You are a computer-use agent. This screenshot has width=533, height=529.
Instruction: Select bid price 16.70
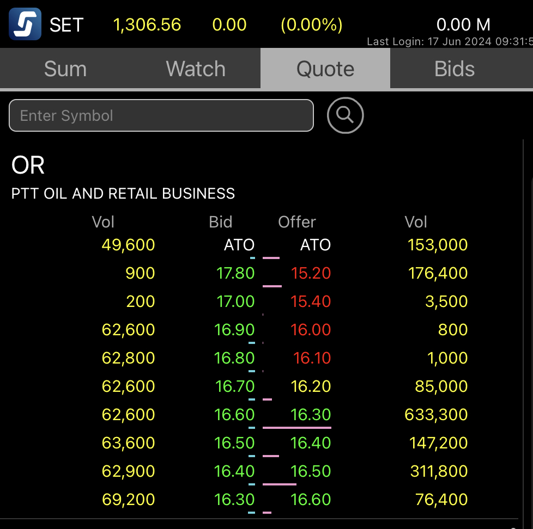click(x=235, y=386)
